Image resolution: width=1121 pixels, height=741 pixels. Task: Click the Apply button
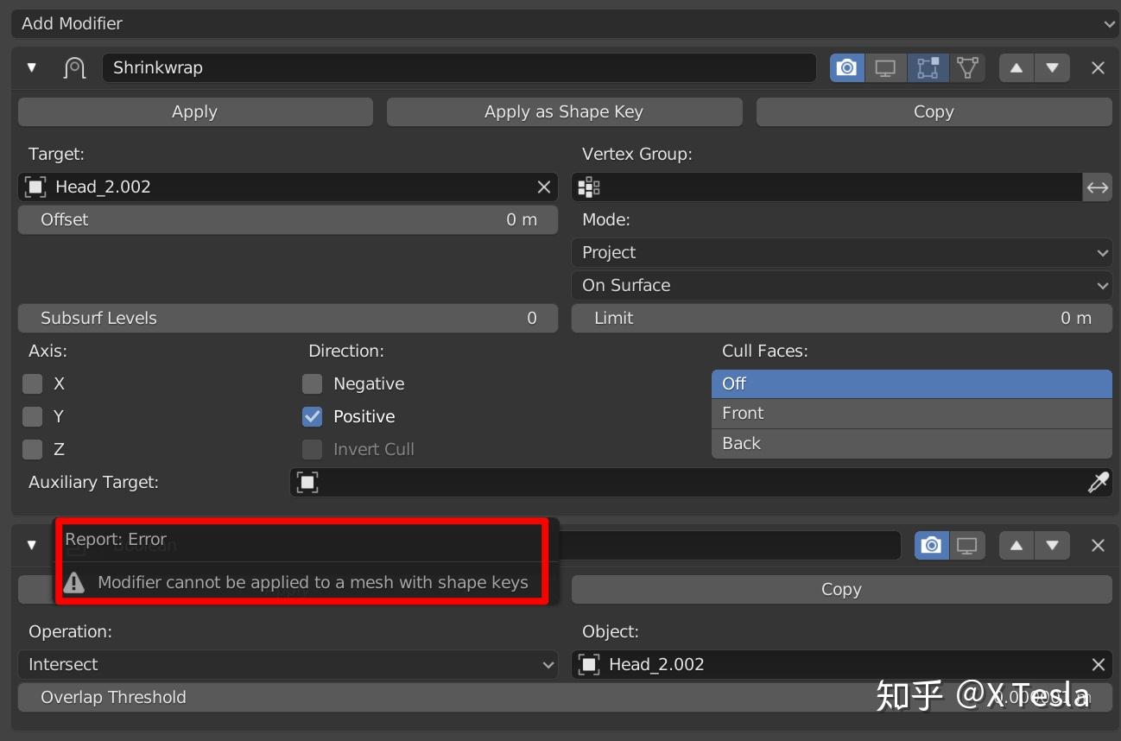pos(194,111)
